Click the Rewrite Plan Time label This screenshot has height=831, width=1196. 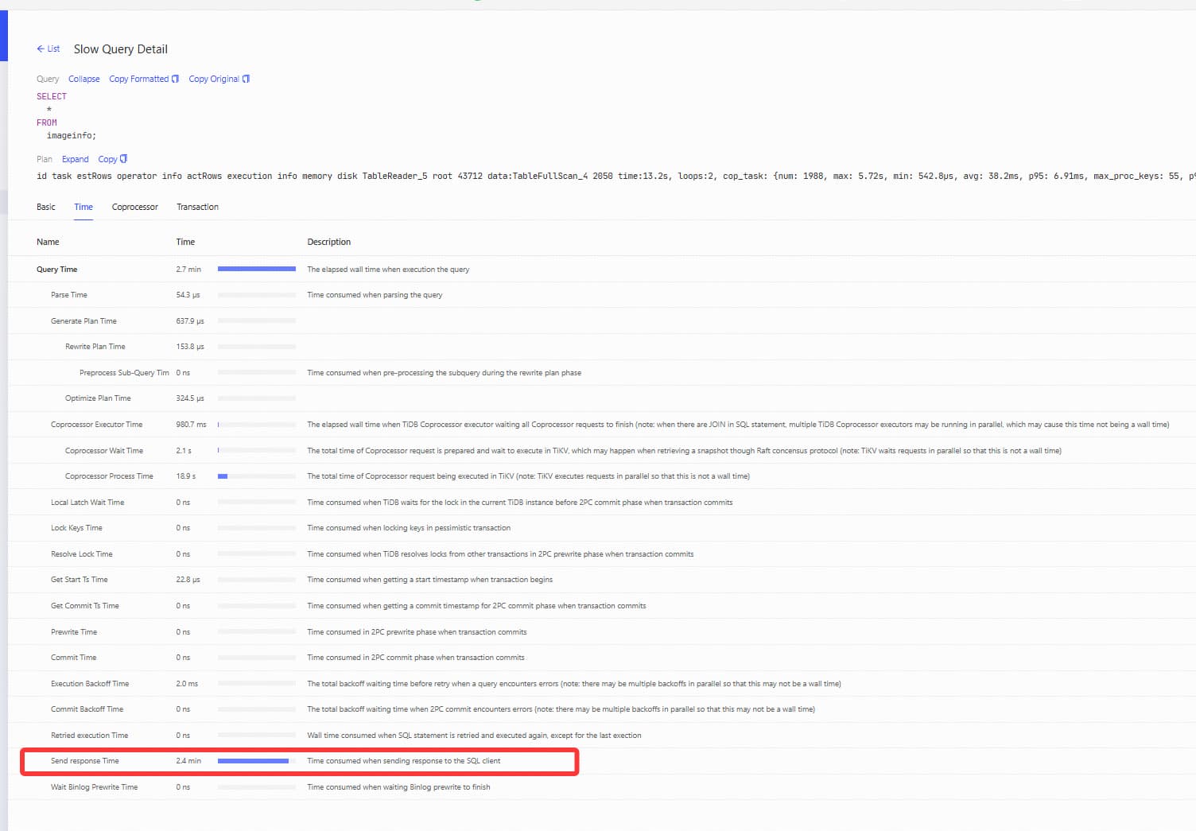[95, 347]
